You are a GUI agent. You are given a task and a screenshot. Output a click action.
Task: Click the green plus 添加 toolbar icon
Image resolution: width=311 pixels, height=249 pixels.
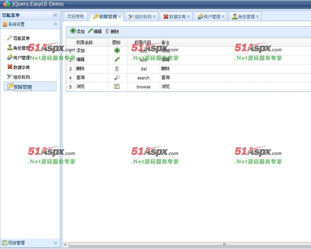click(73, 31)
